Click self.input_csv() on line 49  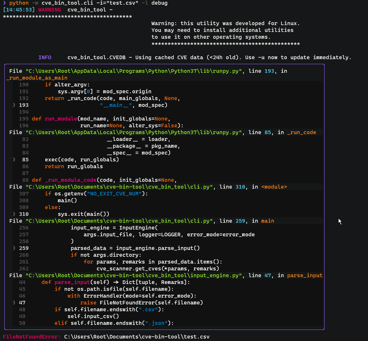93,316
